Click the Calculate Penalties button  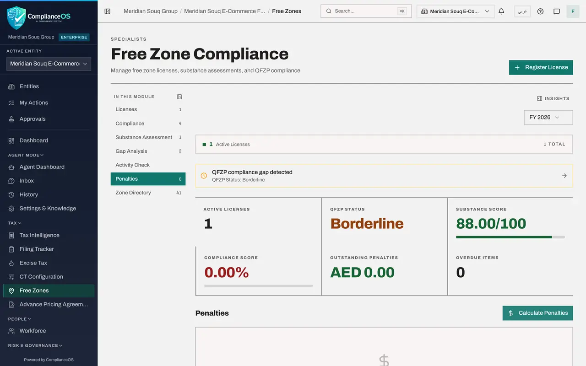tap(537, 313)
